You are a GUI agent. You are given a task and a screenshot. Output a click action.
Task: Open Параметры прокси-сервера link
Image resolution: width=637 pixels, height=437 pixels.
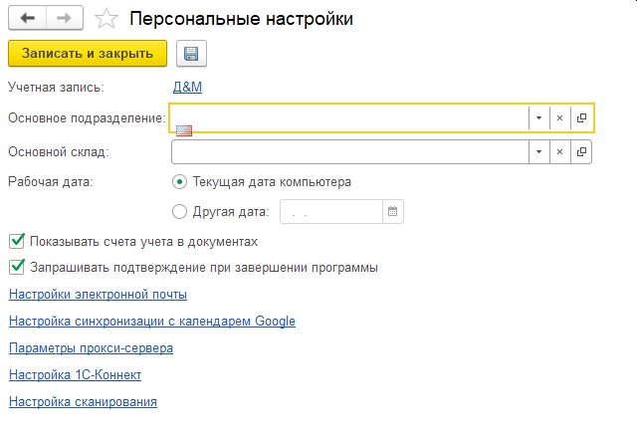coord(91,348)
